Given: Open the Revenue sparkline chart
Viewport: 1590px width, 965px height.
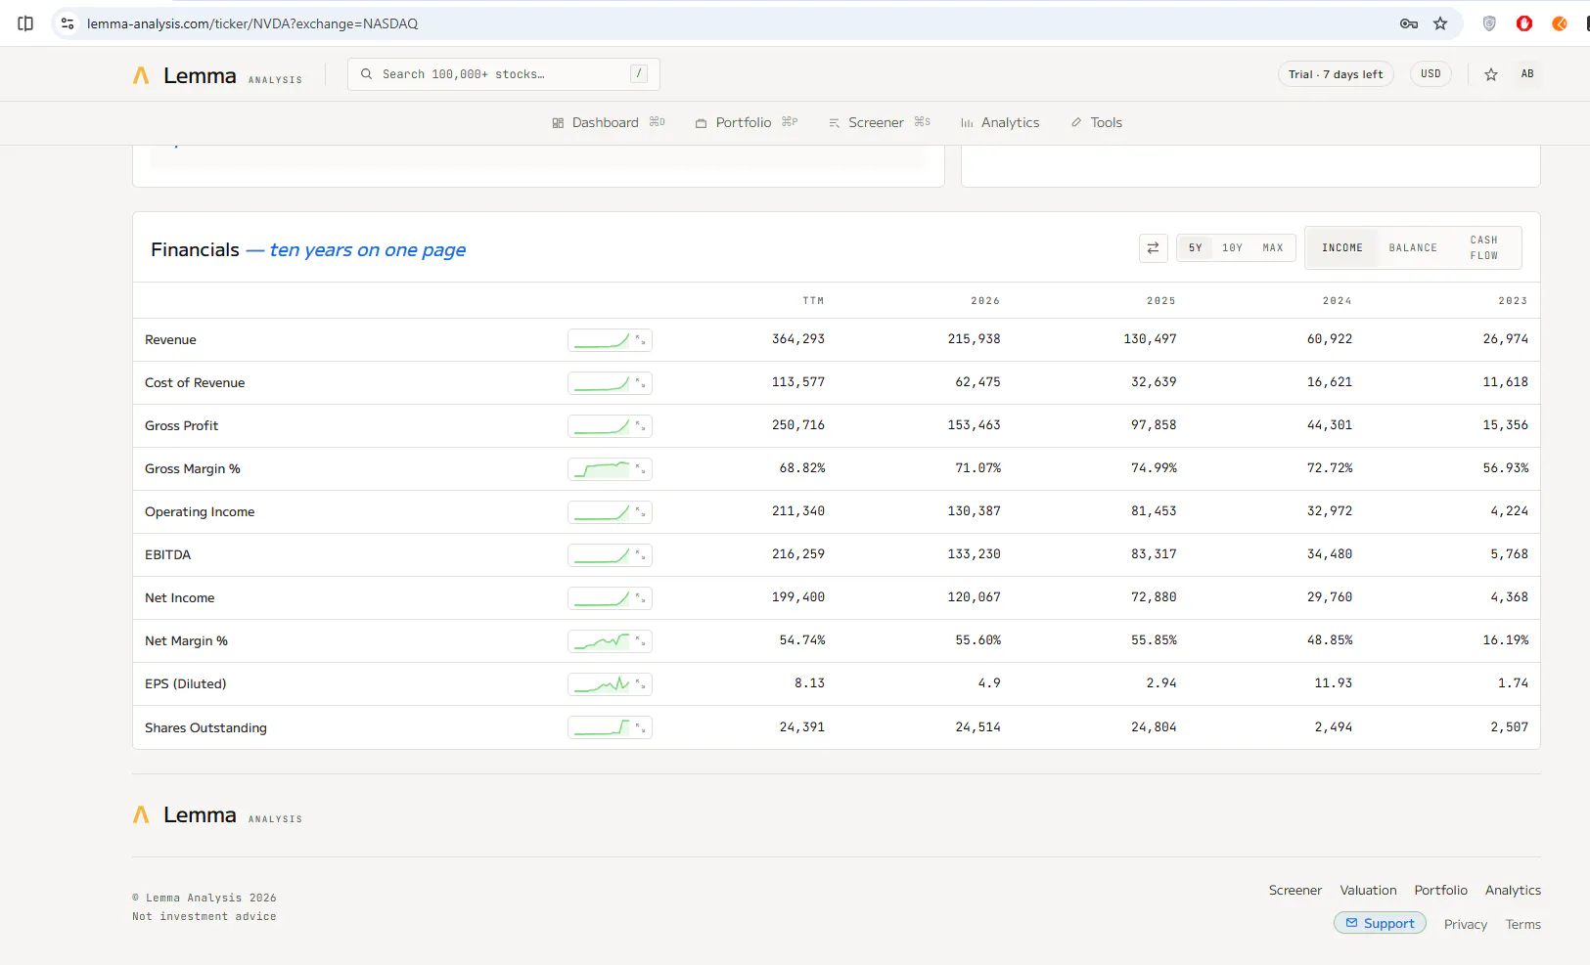Looking at the screenshot, I should pyautogui.click(x=610, y=340).
